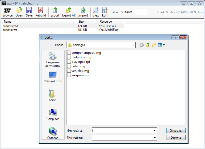
Task: Click the Rebuild archive icon
Action: point(41,11)
